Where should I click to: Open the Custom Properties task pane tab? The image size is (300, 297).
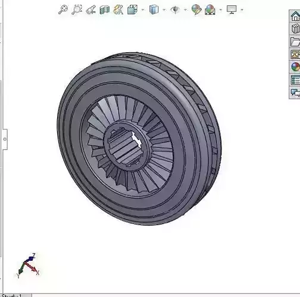point(295,80)
